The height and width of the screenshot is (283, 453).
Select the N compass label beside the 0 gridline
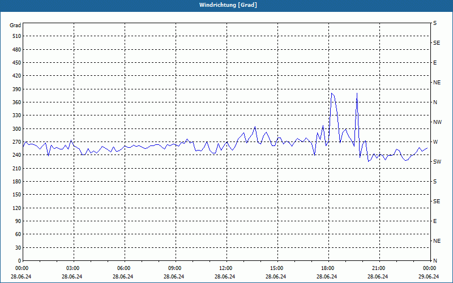[435, 261]
